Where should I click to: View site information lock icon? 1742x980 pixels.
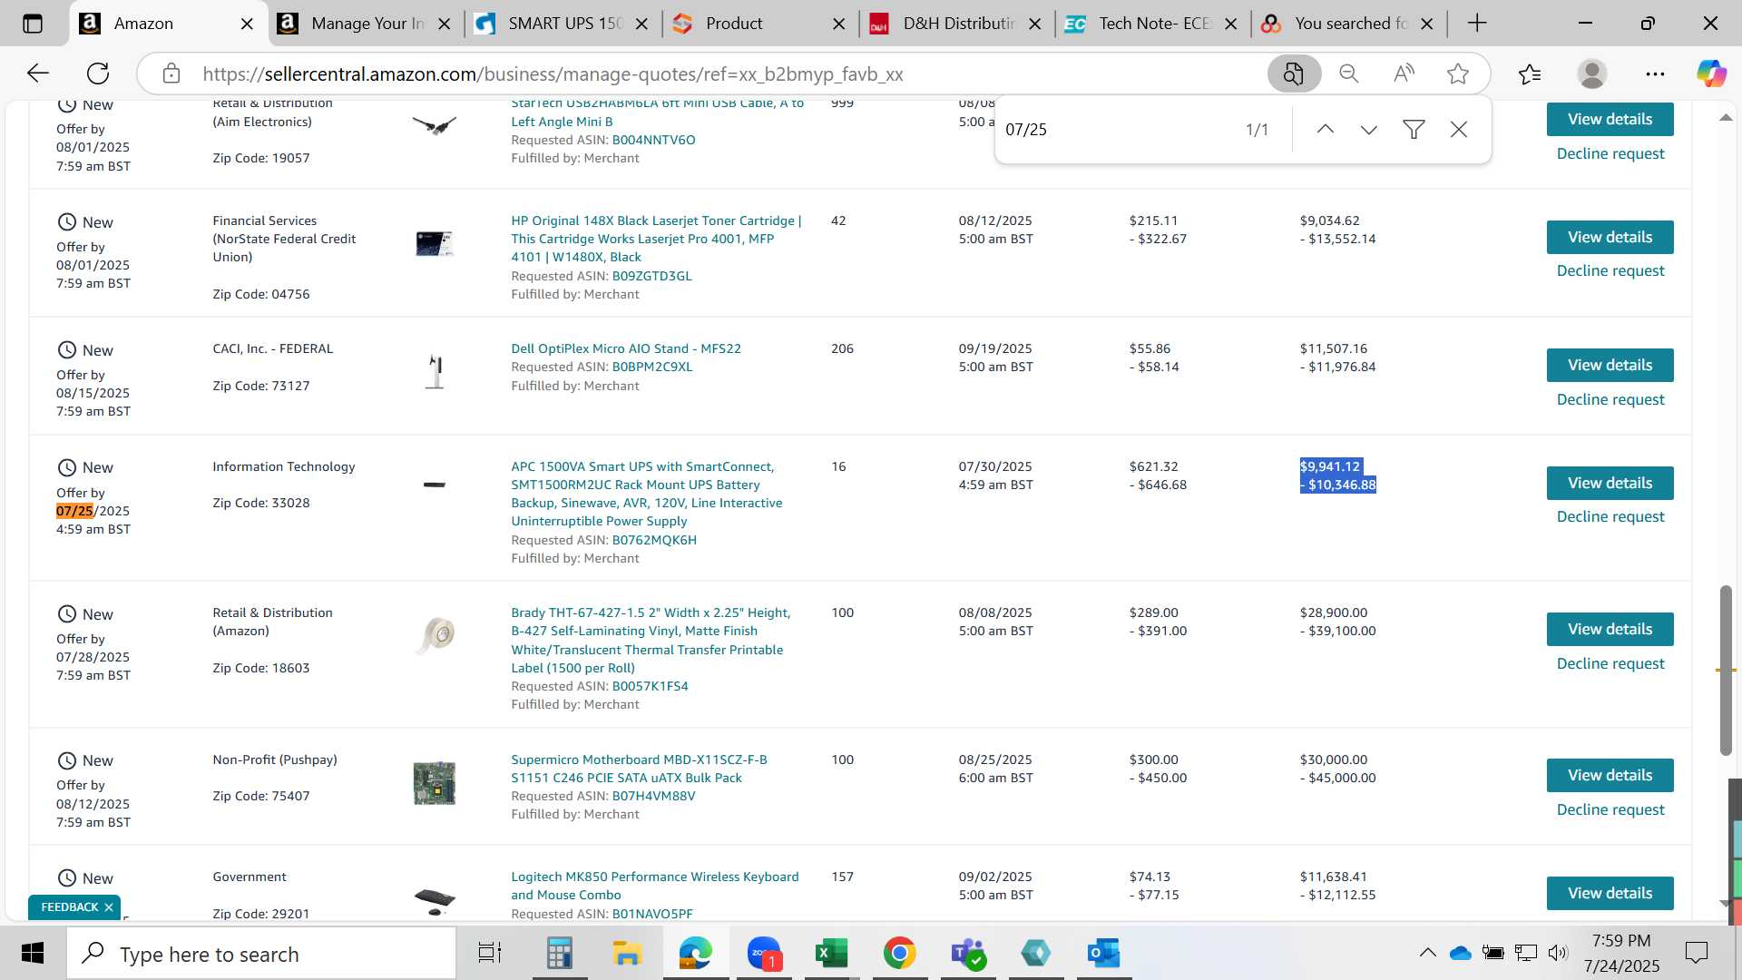tap(171, 73)
